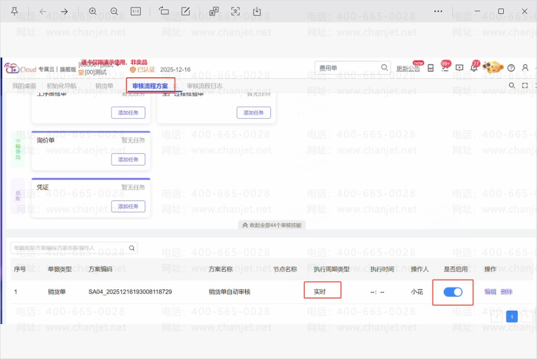
Task: Click the rotate image icon
Action: pyautogui.click(x=164, y=11)
